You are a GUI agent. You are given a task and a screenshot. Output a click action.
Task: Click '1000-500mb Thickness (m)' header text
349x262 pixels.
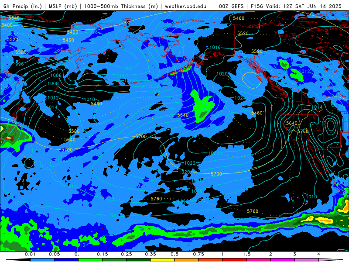pos(121,6)
